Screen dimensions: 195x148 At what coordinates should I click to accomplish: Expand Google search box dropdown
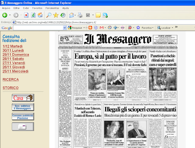tap(65, 28)
